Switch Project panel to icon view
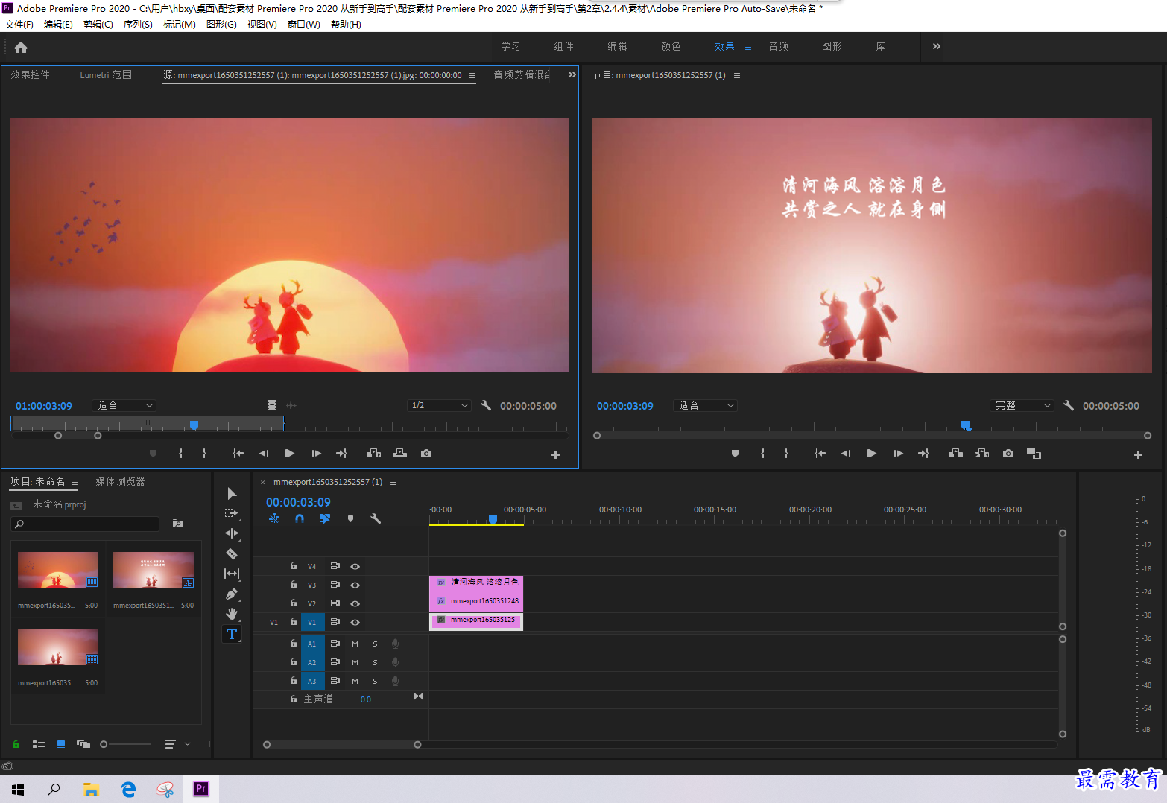Viewport: 1167px width, 803px height. click(61, 744)
